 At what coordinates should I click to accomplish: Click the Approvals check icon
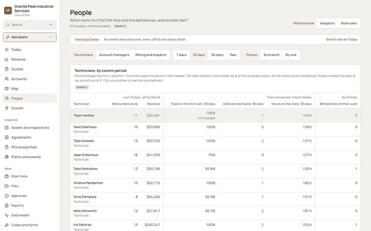tap(7, 196)
